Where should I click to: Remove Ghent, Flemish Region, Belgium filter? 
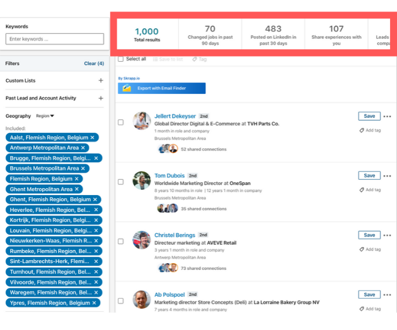click(x=95, y=200)
